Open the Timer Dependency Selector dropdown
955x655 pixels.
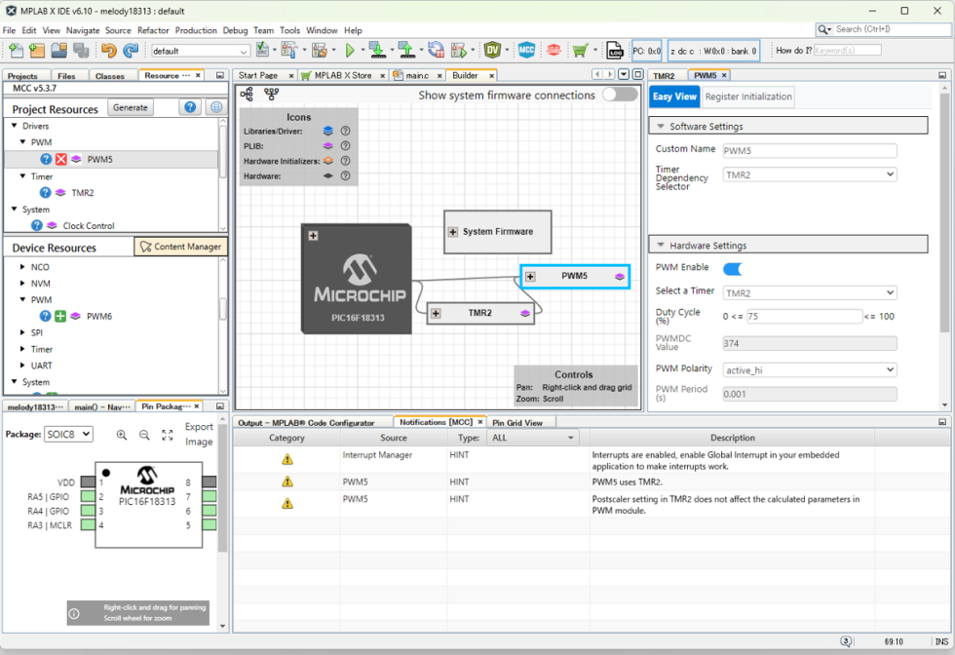[x=809, y=174]
